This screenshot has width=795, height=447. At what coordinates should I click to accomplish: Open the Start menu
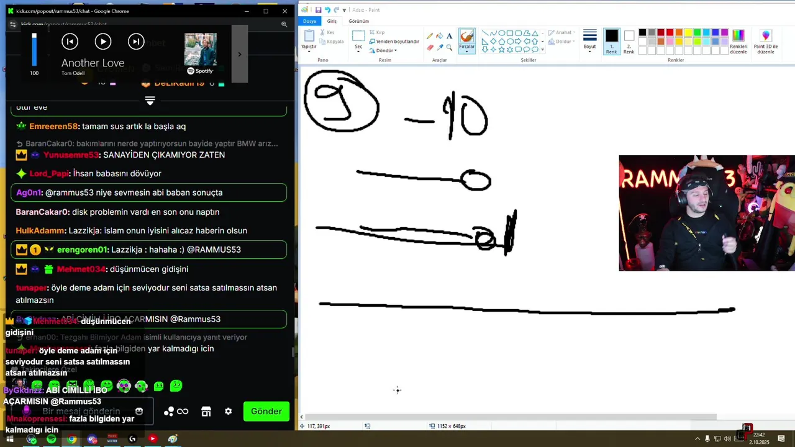click(x=10, y=439)
